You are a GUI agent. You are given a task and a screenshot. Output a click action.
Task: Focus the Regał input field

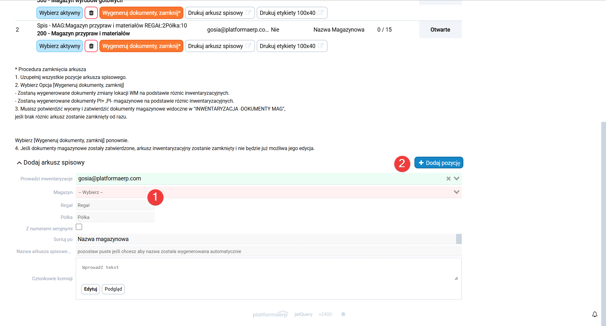coord(115,205)
